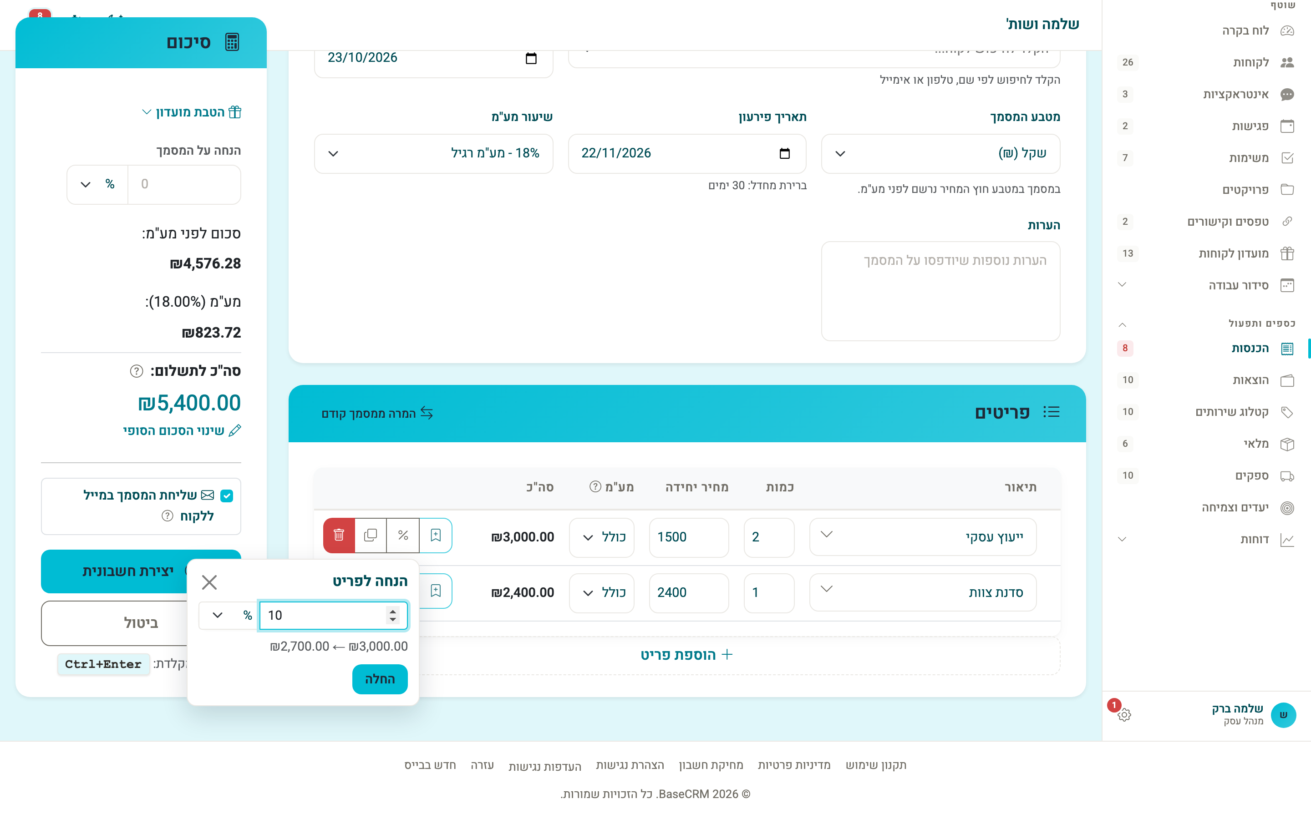
Task: Duplicate the ייעוץ עסקי item row
Action: click(x=371, y=535)
